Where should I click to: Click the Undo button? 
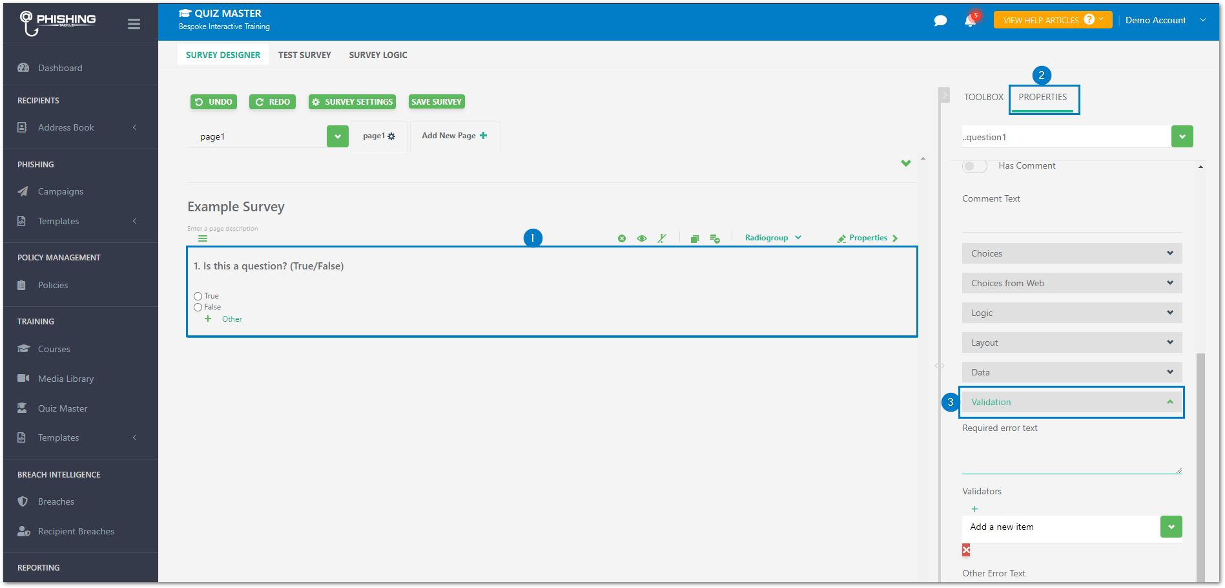click(214, 102)
